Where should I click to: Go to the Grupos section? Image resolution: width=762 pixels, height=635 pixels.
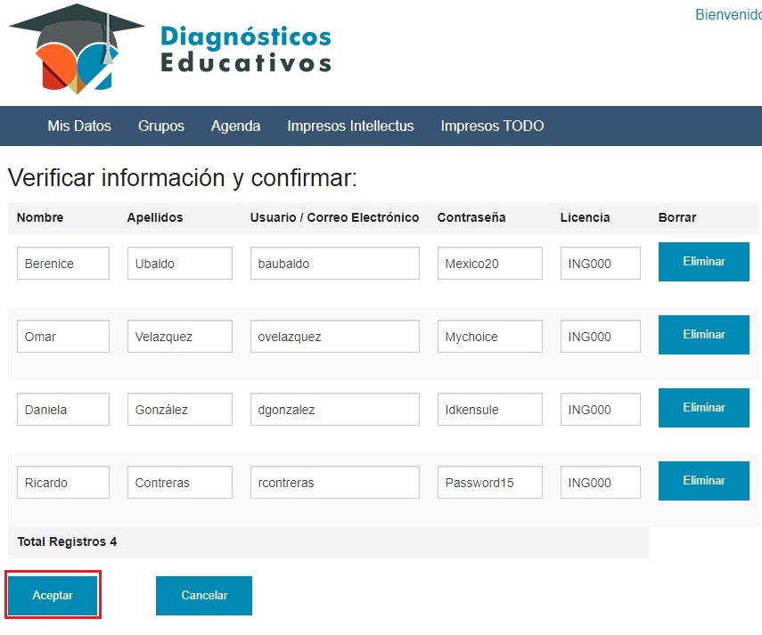(x=160, y=126)
